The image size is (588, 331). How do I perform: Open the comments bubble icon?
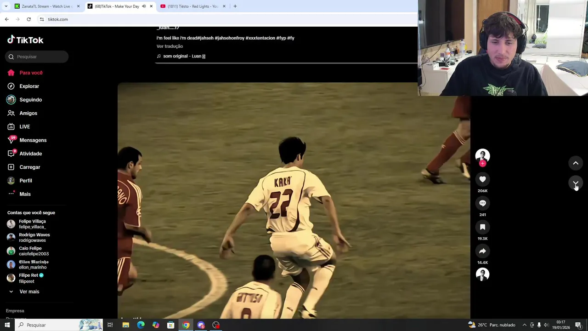click(482, 203)
